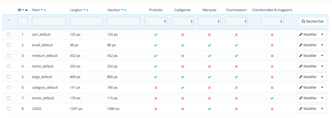The height and width of the screenshot is (118, 332).
Task: Toggle Fournisseurs red cross for home_default
Action: (x=236, y=66)
